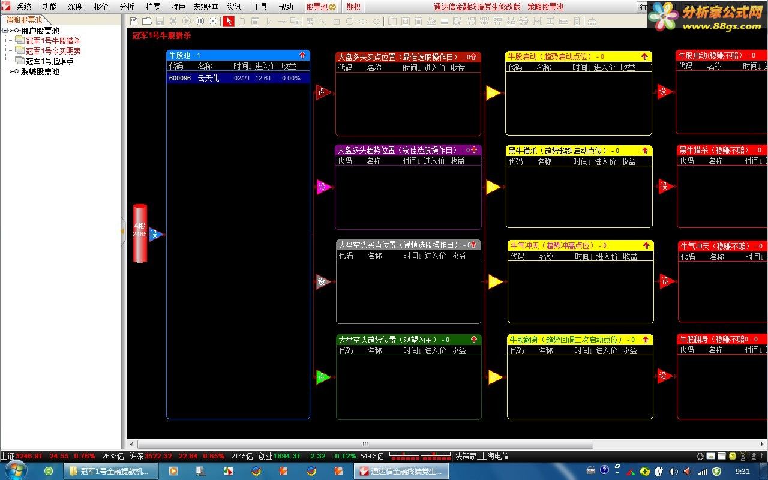
Task: Open the 宏观+ID menu
Action: (x=206, y=7)
